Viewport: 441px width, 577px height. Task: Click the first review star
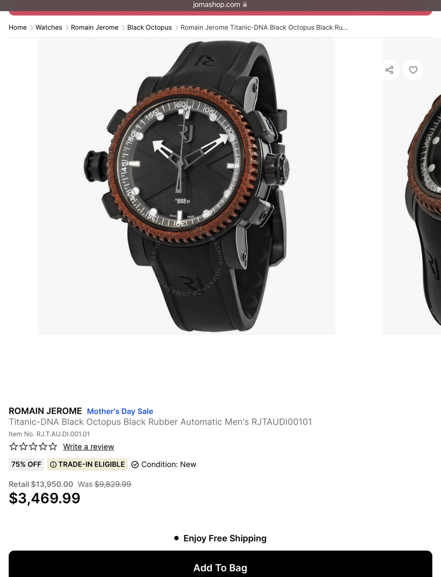(x=14, y=446)
